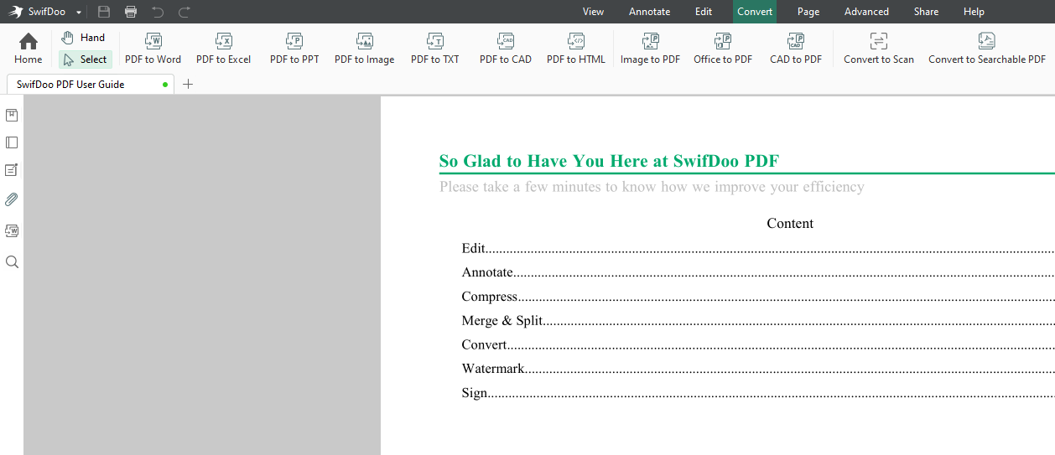Viewport: 1055px width, 455px height.
Task: Click the Undo arrow icon
Action: pos(158,12)
